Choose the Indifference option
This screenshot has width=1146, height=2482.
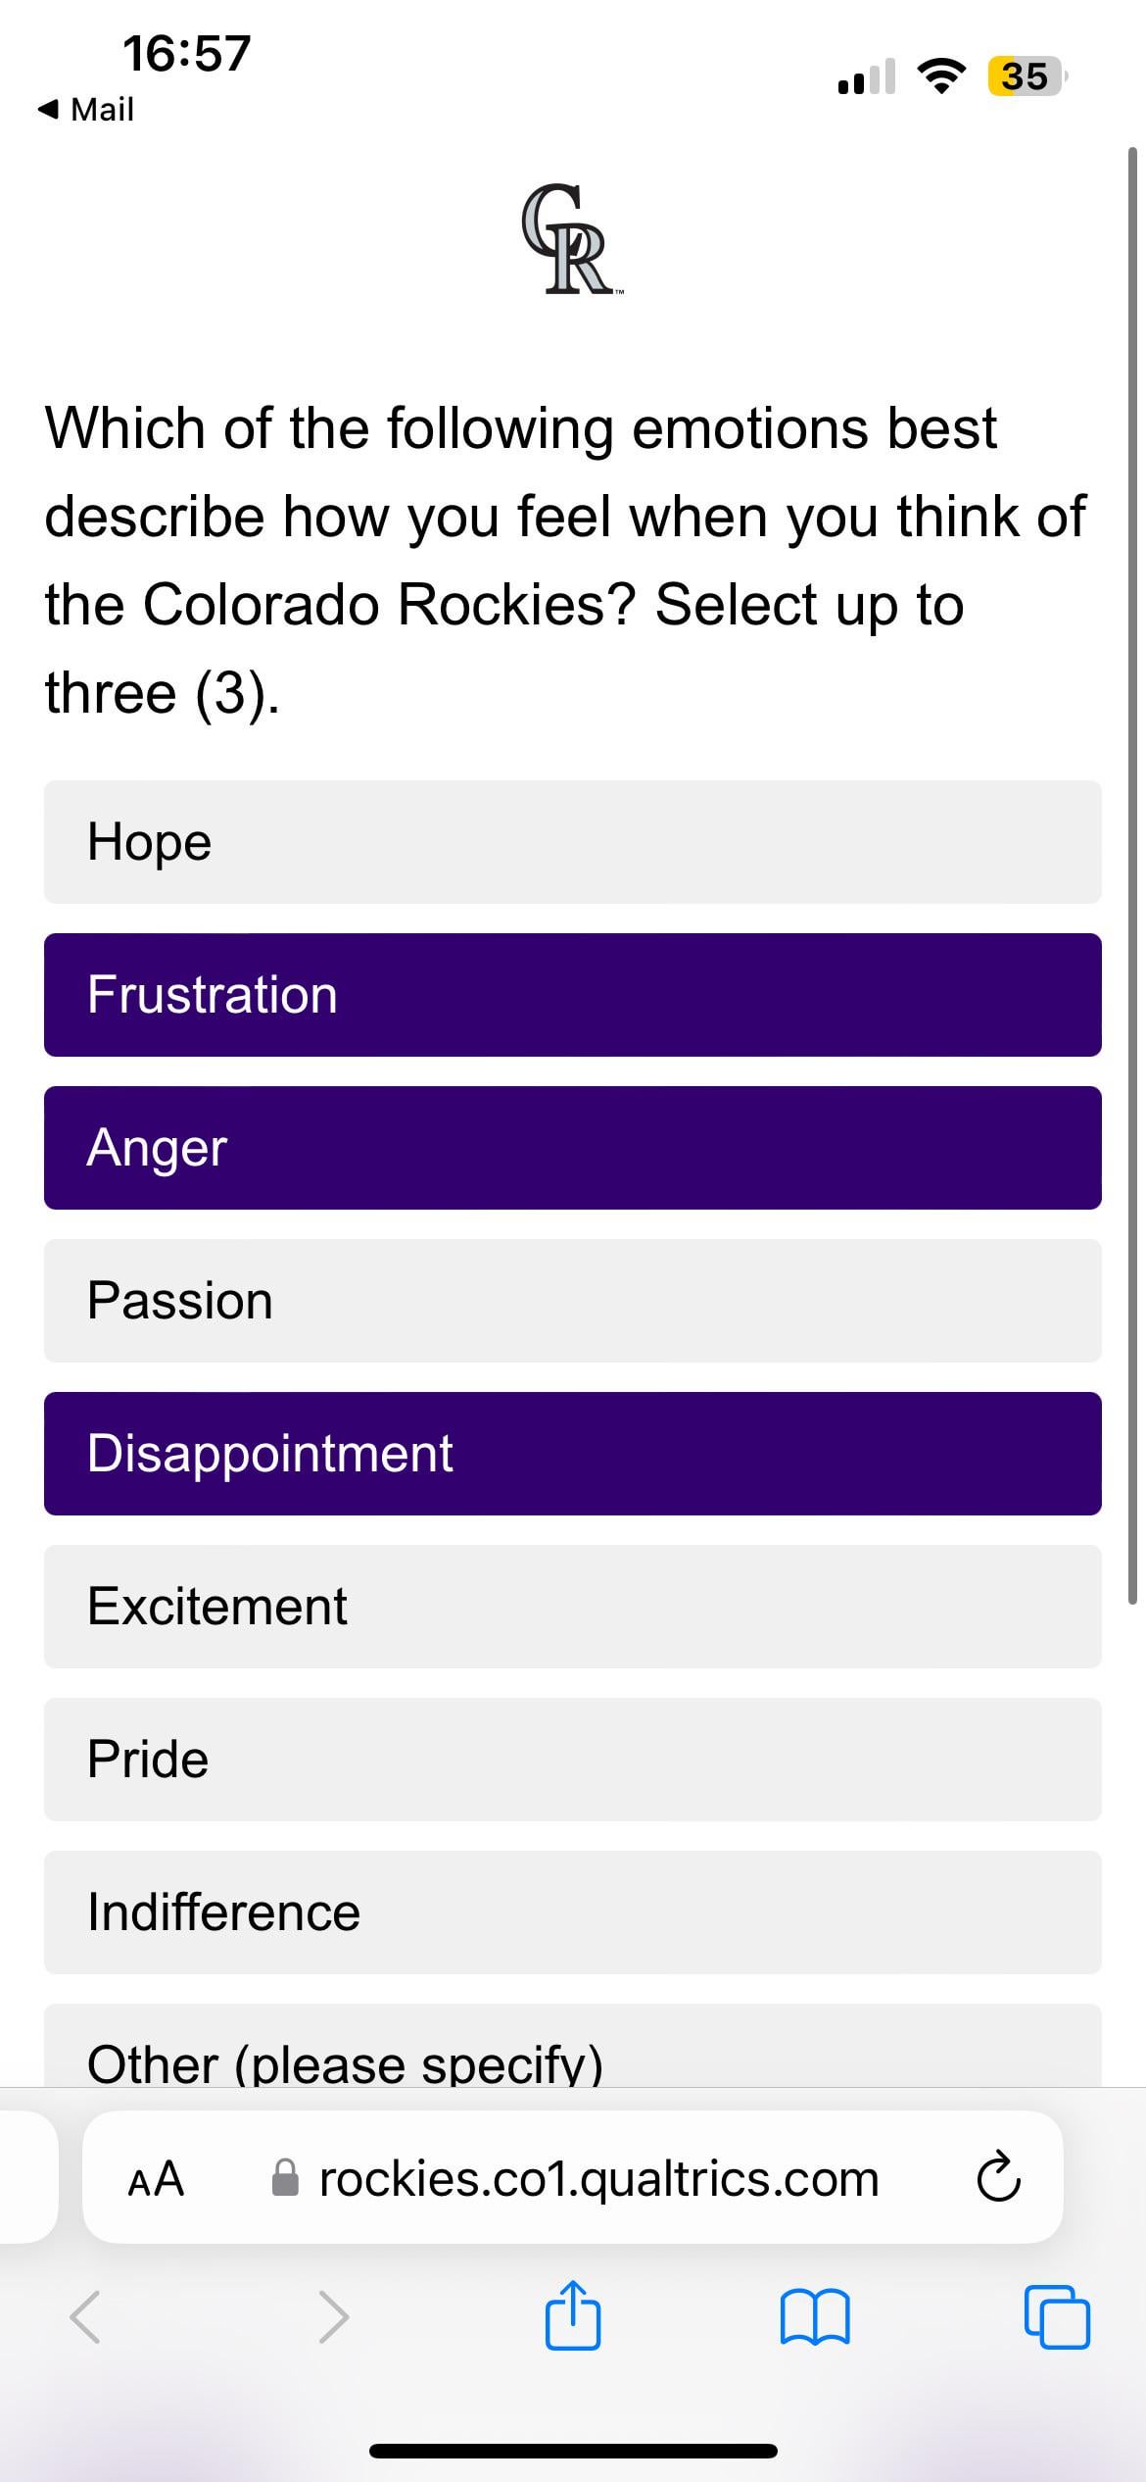click(x=572, y=1911)
